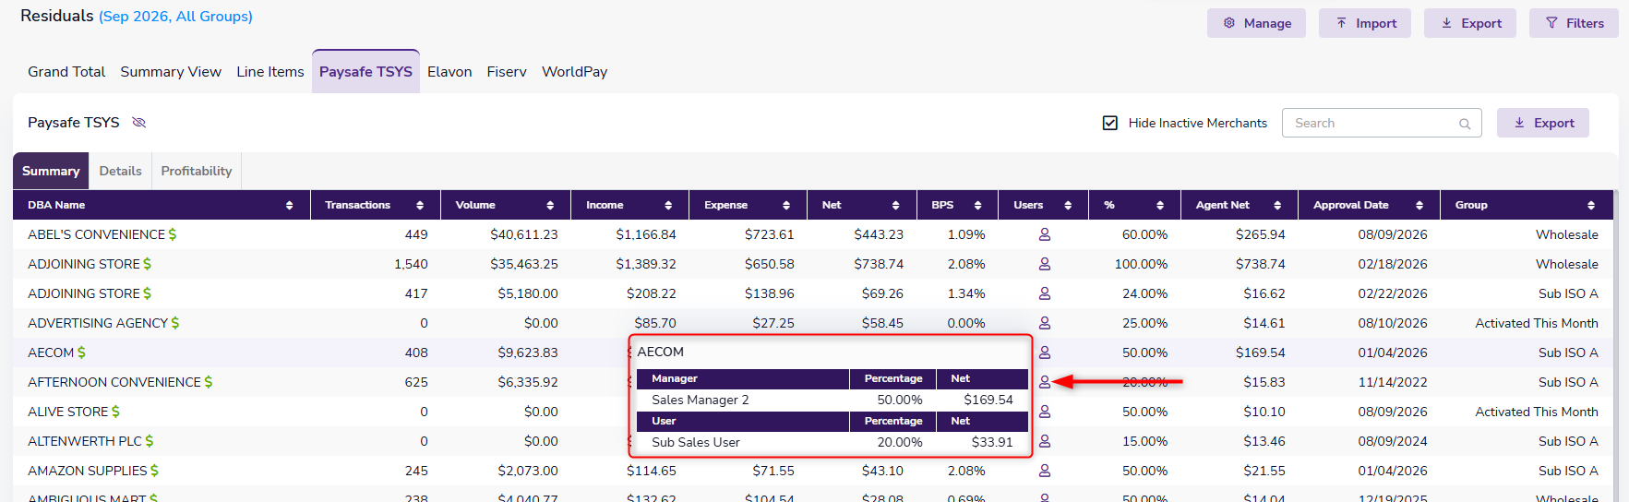Sort by Approval Date column arrow

(1419, 205)
